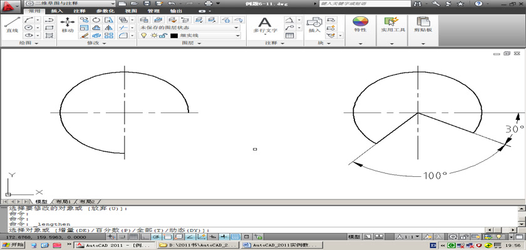Select the Fillet tool icon
The height and width of the screenshot is (250, 526).
coord(123,36)
